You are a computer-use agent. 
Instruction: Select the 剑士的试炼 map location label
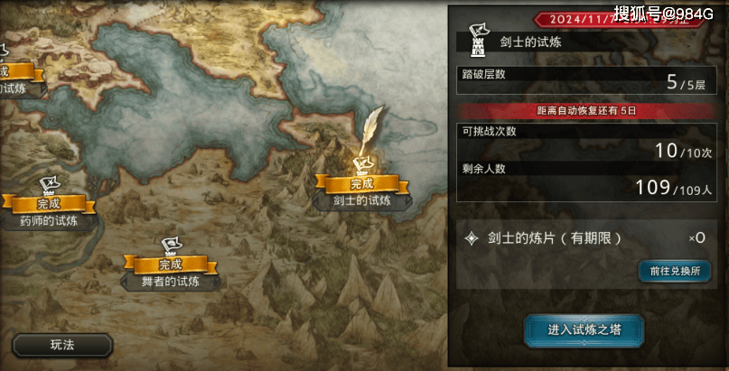pyautogui.click(x=361, y=200)
